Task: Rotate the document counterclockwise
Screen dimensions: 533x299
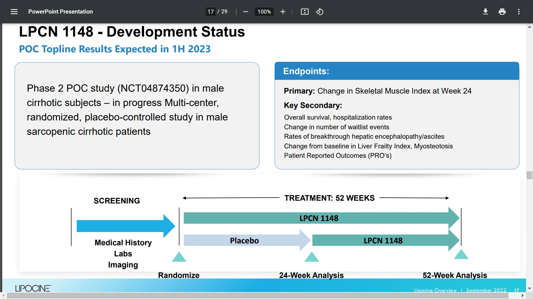Action: pyautogui.click(x=320, y=12)
